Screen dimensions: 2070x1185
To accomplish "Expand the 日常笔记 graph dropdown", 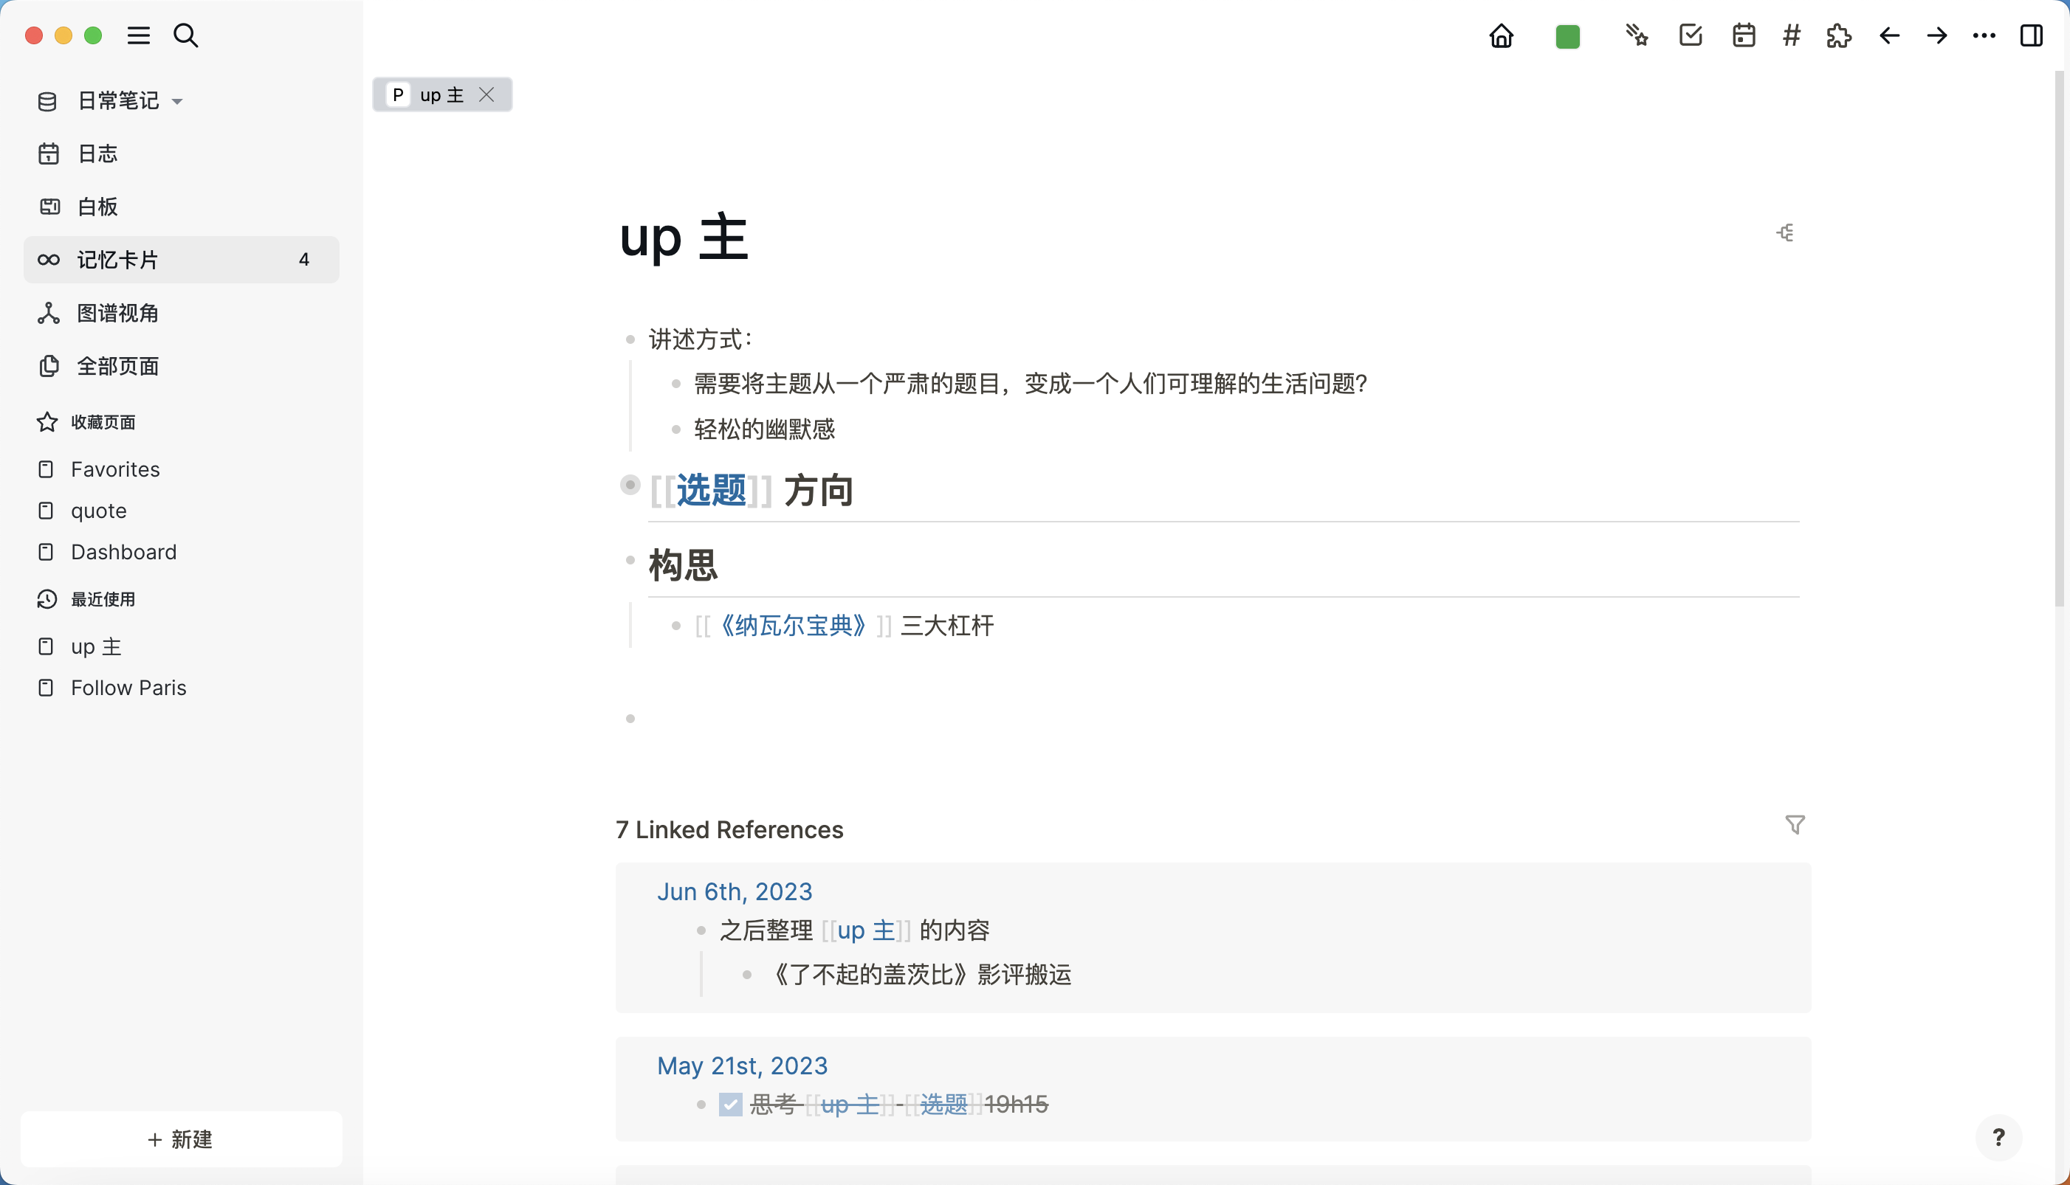I will pos(176,102).
